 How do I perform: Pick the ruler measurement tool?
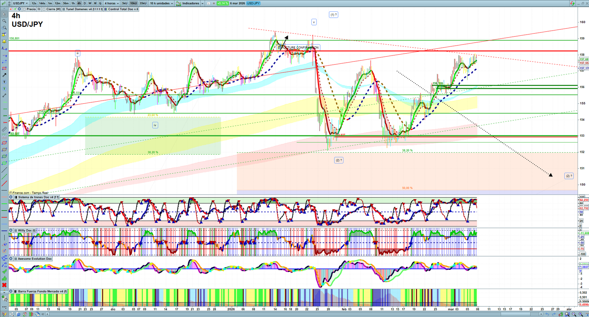click(4, 130)
